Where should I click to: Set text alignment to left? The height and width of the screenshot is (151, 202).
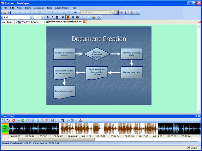pyautogui.click(x=63, y=17)
